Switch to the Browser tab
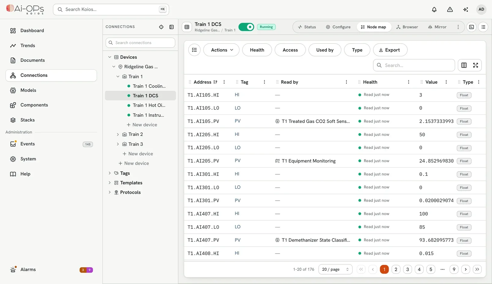Screen dimensions: 492x284 click(x=407, y=27)
